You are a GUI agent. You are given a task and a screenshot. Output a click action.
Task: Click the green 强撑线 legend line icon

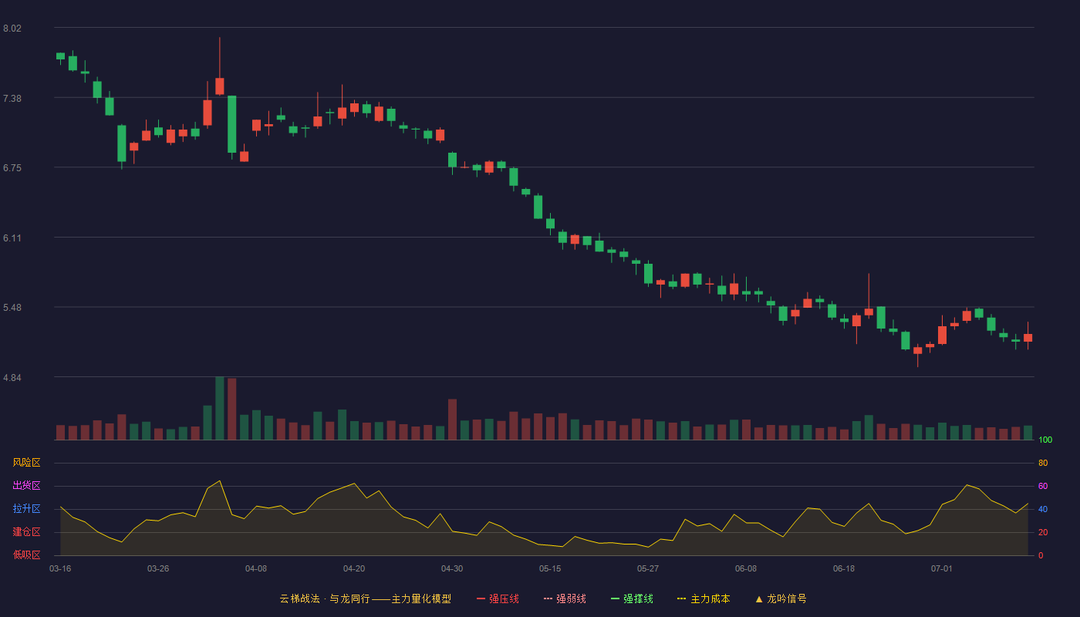tap(615, 598)
